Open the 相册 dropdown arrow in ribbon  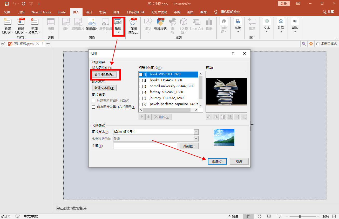tap(118, 32)
